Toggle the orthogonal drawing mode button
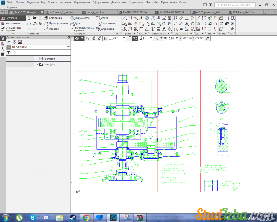The image size is (277, 222). 129,38
